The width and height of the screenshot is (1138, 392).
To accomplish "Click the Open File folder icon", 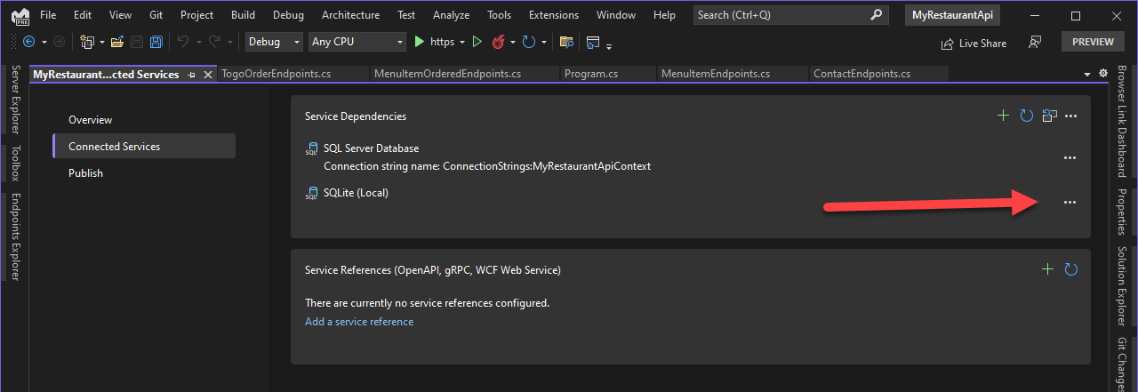I will pos(116,42).
